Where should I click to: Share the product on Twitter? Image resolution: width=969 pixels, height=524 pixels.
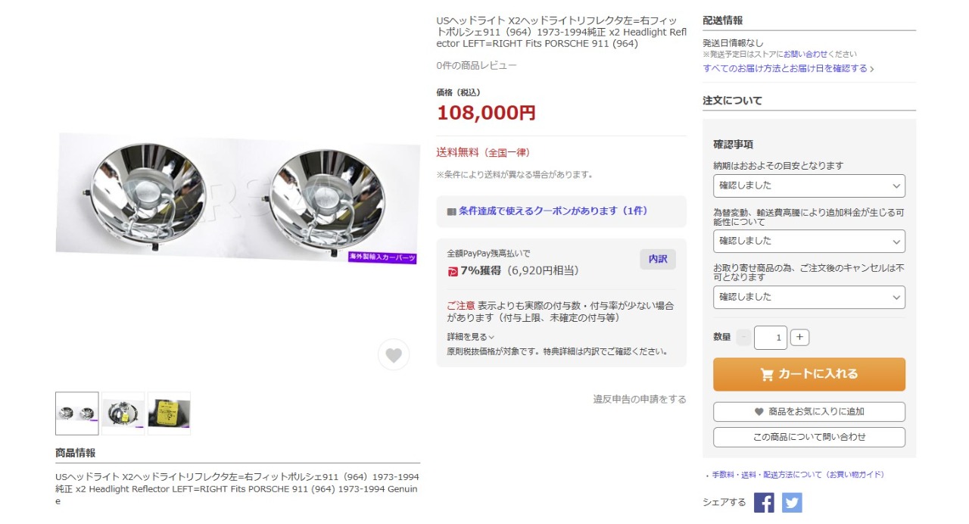point(792,502)
